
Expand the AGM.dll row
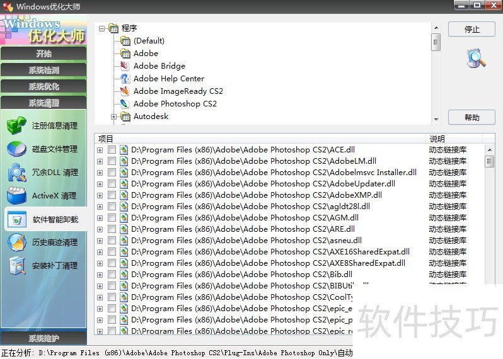click(x=100, y=219)
